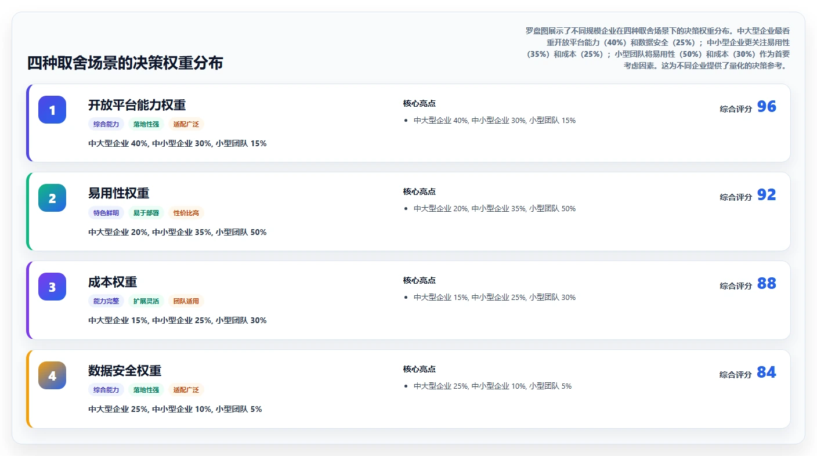Click the description paragraph starting with 罗盘图展示了
The height and width of the screenshot is (456, 817).
pos(657,48)
